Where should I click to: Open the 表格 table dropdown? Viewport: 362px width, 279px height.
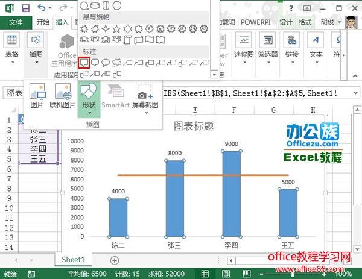(12, 49)
